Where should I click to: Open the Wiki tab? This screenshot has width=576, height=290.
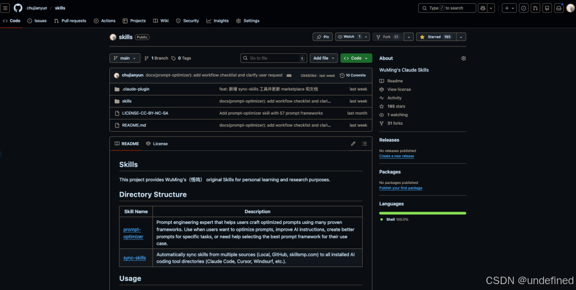(161, 21)
